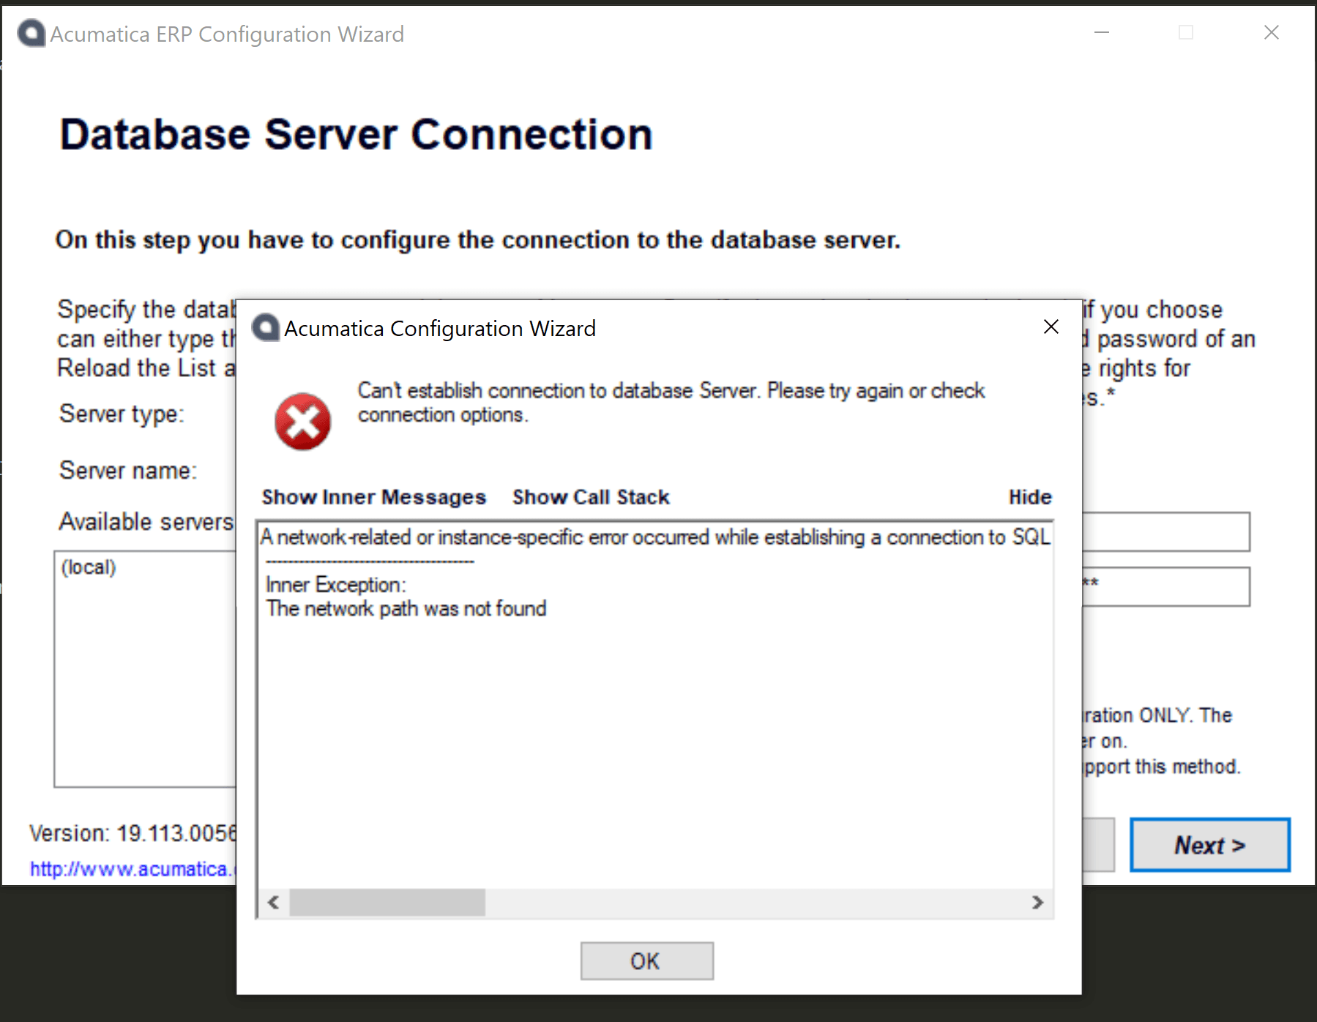1317x1022 pixels.
Task: Click the horizontal scrollbar thumb in the error details
Action: point(387,902)
